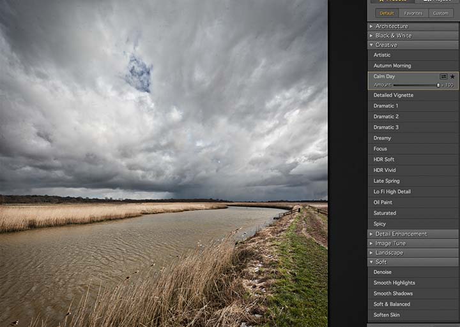Pick the Lo Fi High Detail preset
This screenshot has height=327, width=460.
413,192
